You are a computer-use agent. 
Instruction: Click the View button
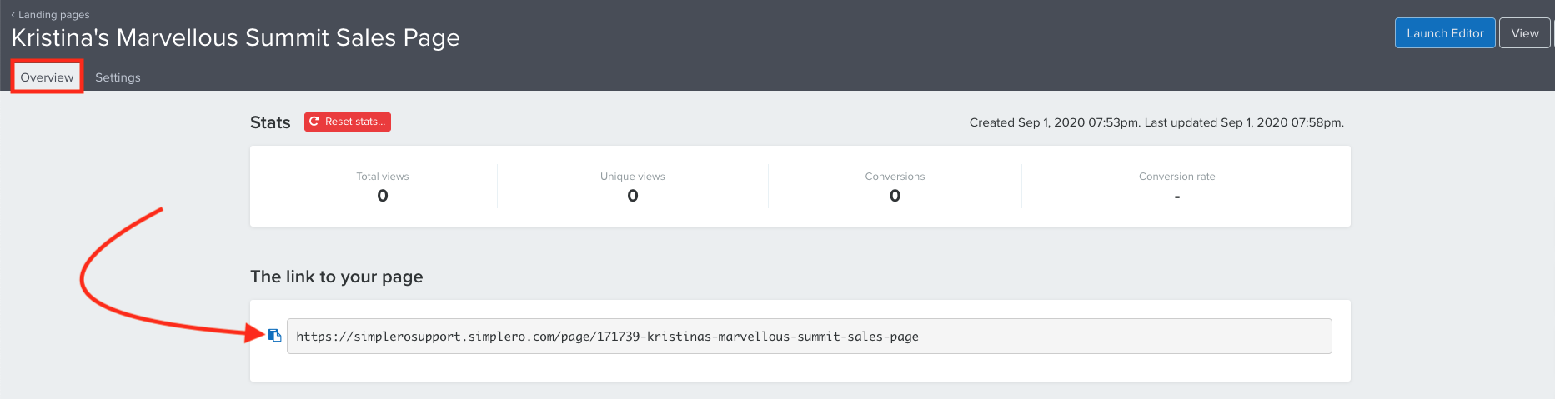pyautogui.click(x=1525, y=33)
